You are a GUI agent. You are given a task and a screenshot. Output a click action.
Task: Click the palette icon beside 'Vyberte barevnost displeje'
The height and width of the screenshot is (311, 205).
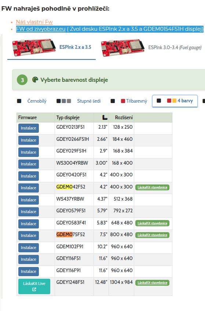tap(35, 80)
